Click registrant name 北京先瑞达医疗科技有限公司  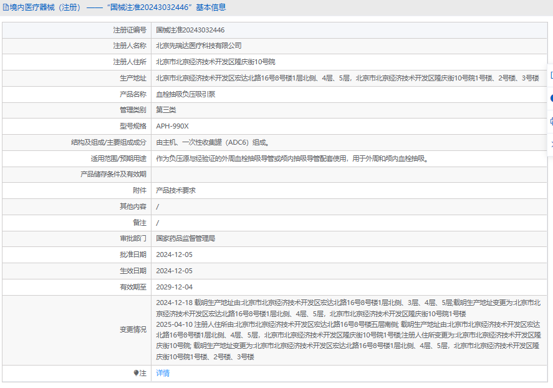[198, 46]
